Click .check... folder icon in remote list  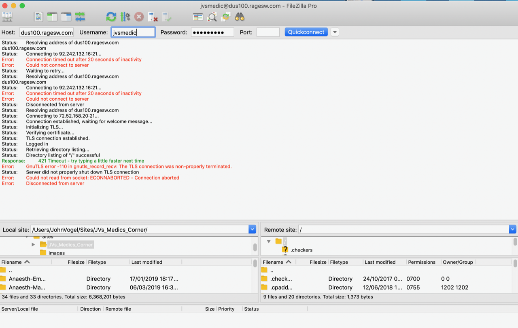point(265,279)
